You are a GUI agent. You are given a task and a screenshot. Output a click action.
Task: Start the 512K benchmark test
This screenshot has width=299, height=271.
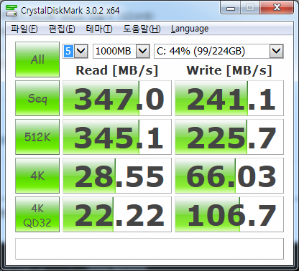(x=37, y=137)
